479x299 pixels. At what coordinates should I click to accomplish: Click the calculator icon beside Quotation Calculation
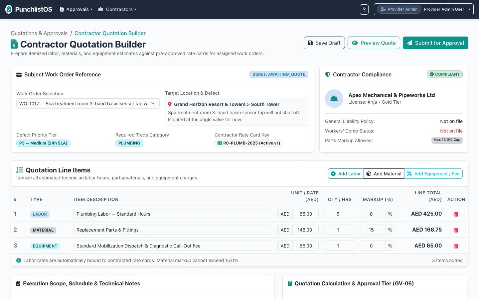click(x=290, y=283)
